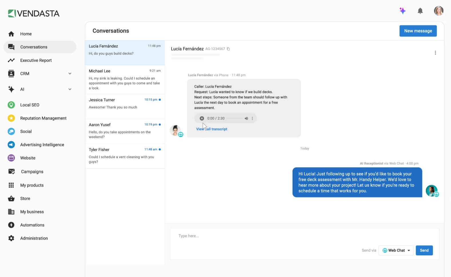Click the Vendasta logo
The height and width of the screenshot is (277, 451).
[34, 13]
